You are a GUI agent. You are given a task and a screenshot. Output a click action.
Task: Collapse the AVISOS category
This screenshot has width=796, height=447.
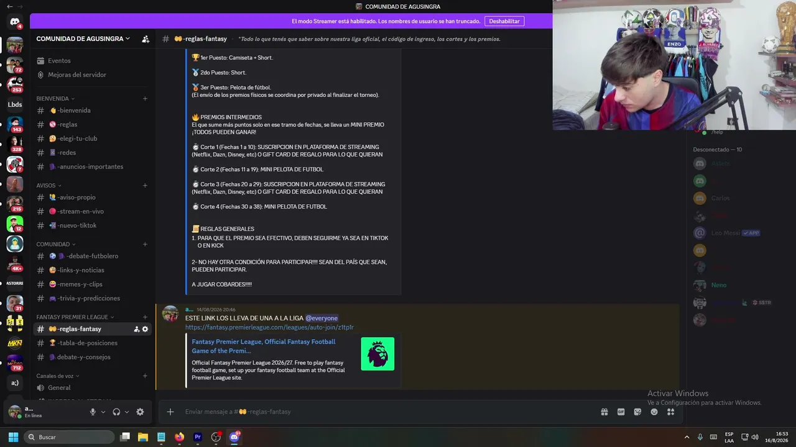click(49, 186)
